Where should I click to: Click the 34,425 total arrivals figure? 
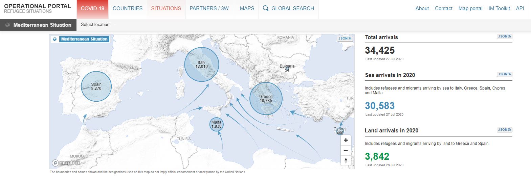pos(380,51)
